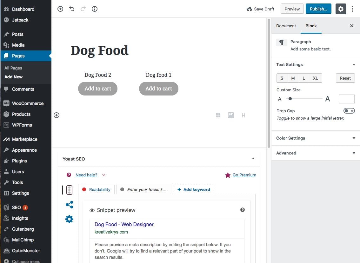360x263 pixels.
Task: Insert a heading block via the H icon
Action: tap(243, 115)
